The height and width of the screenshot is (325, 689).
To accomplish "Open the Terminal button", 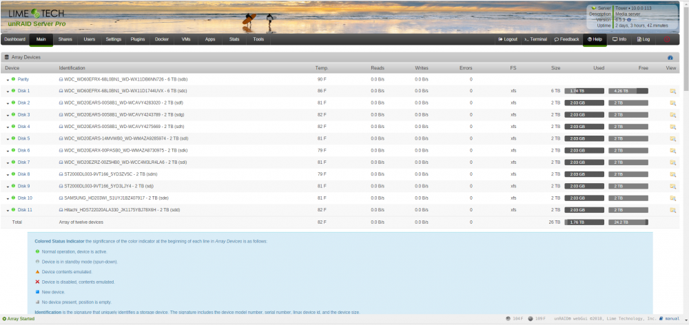I will (535, 39).
